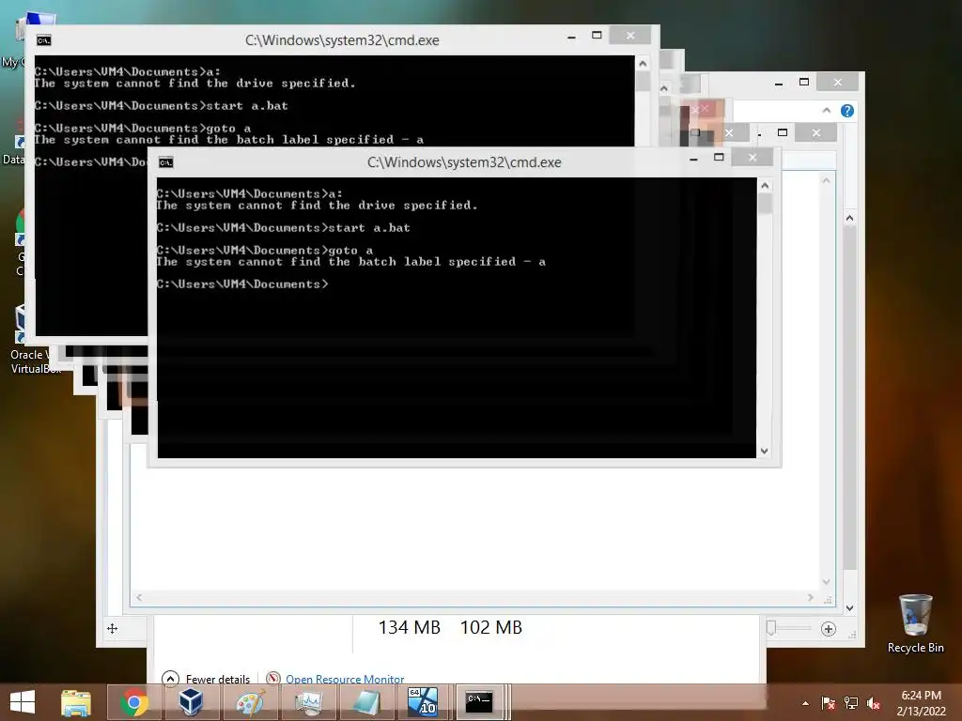
Task: Click front window's 'goto a' command line
Action: (x=265, y=250)
